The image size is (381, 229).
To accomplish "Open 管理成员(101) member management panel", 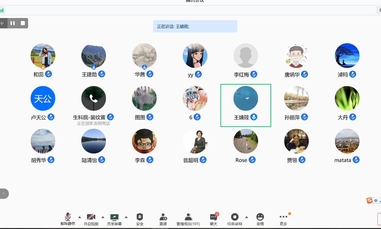I will click(188, 219).
